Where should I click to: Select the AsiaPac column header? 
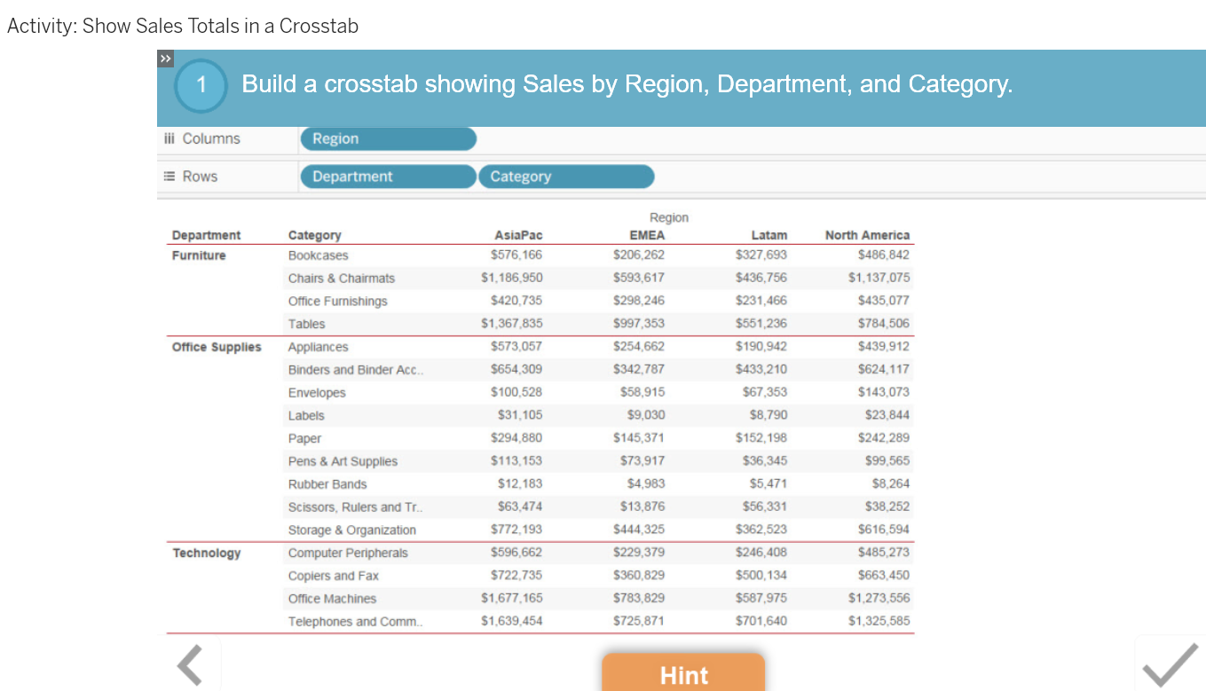(x=518, y=235)
